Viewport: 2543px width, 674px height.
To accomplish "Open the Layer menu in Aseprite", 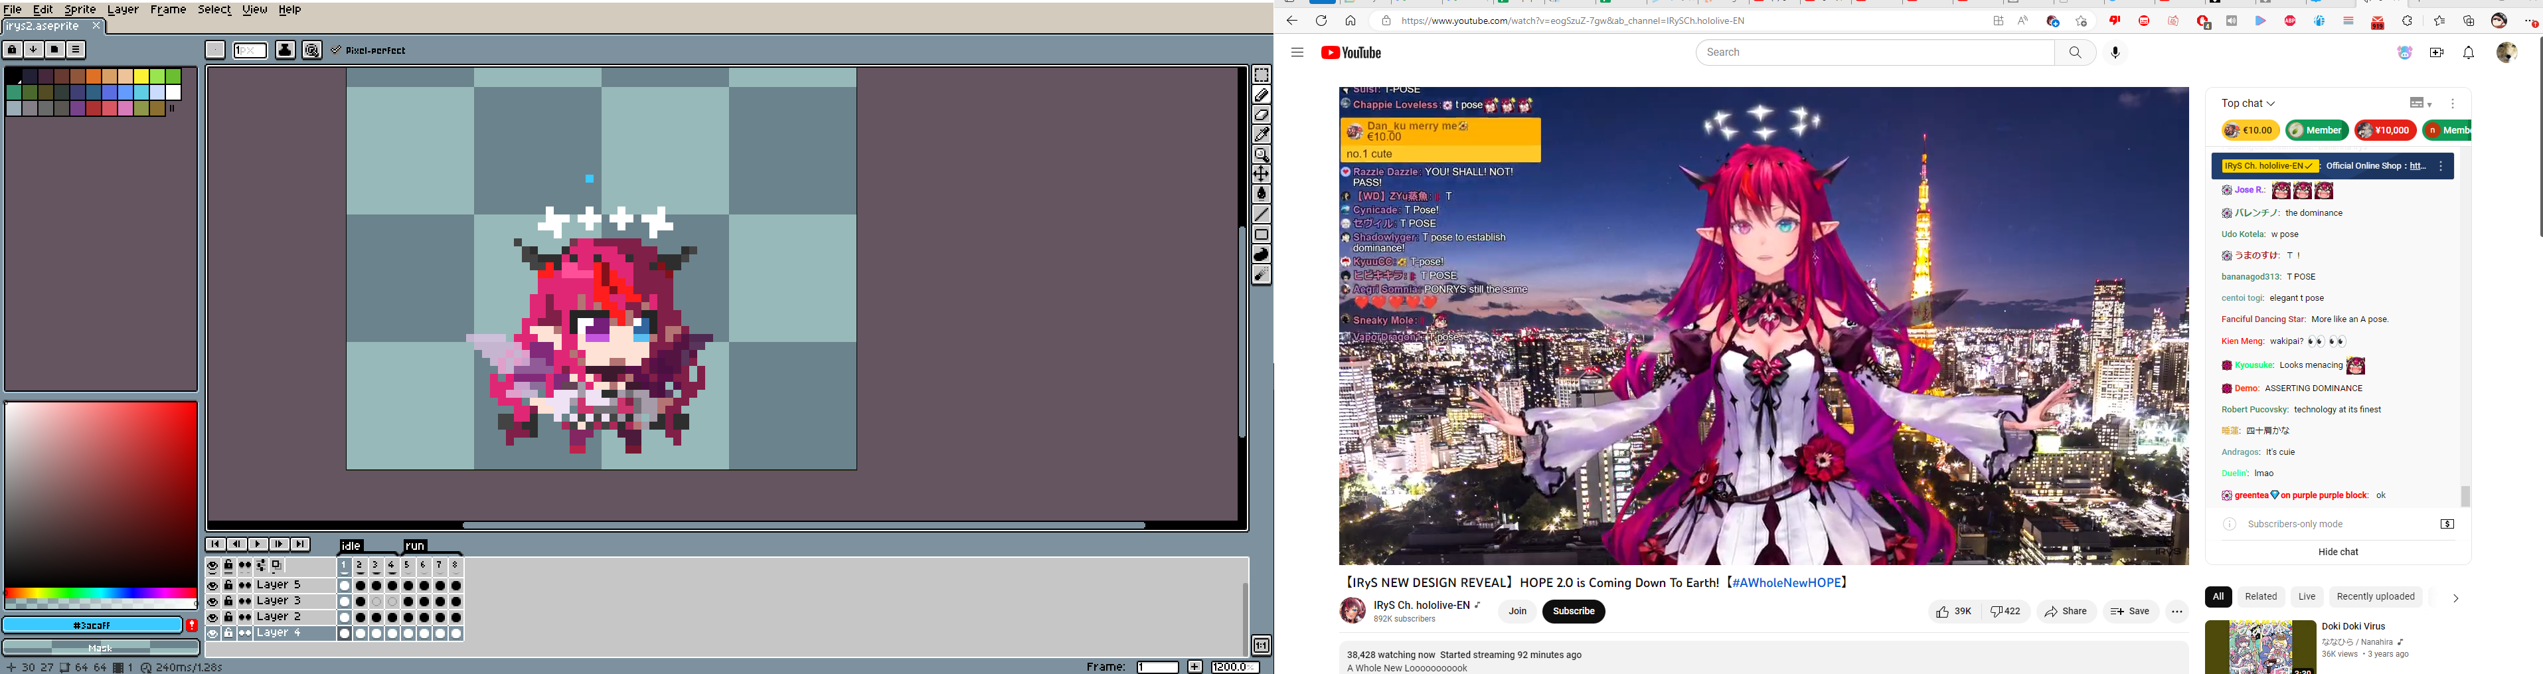I will [122, 10].
